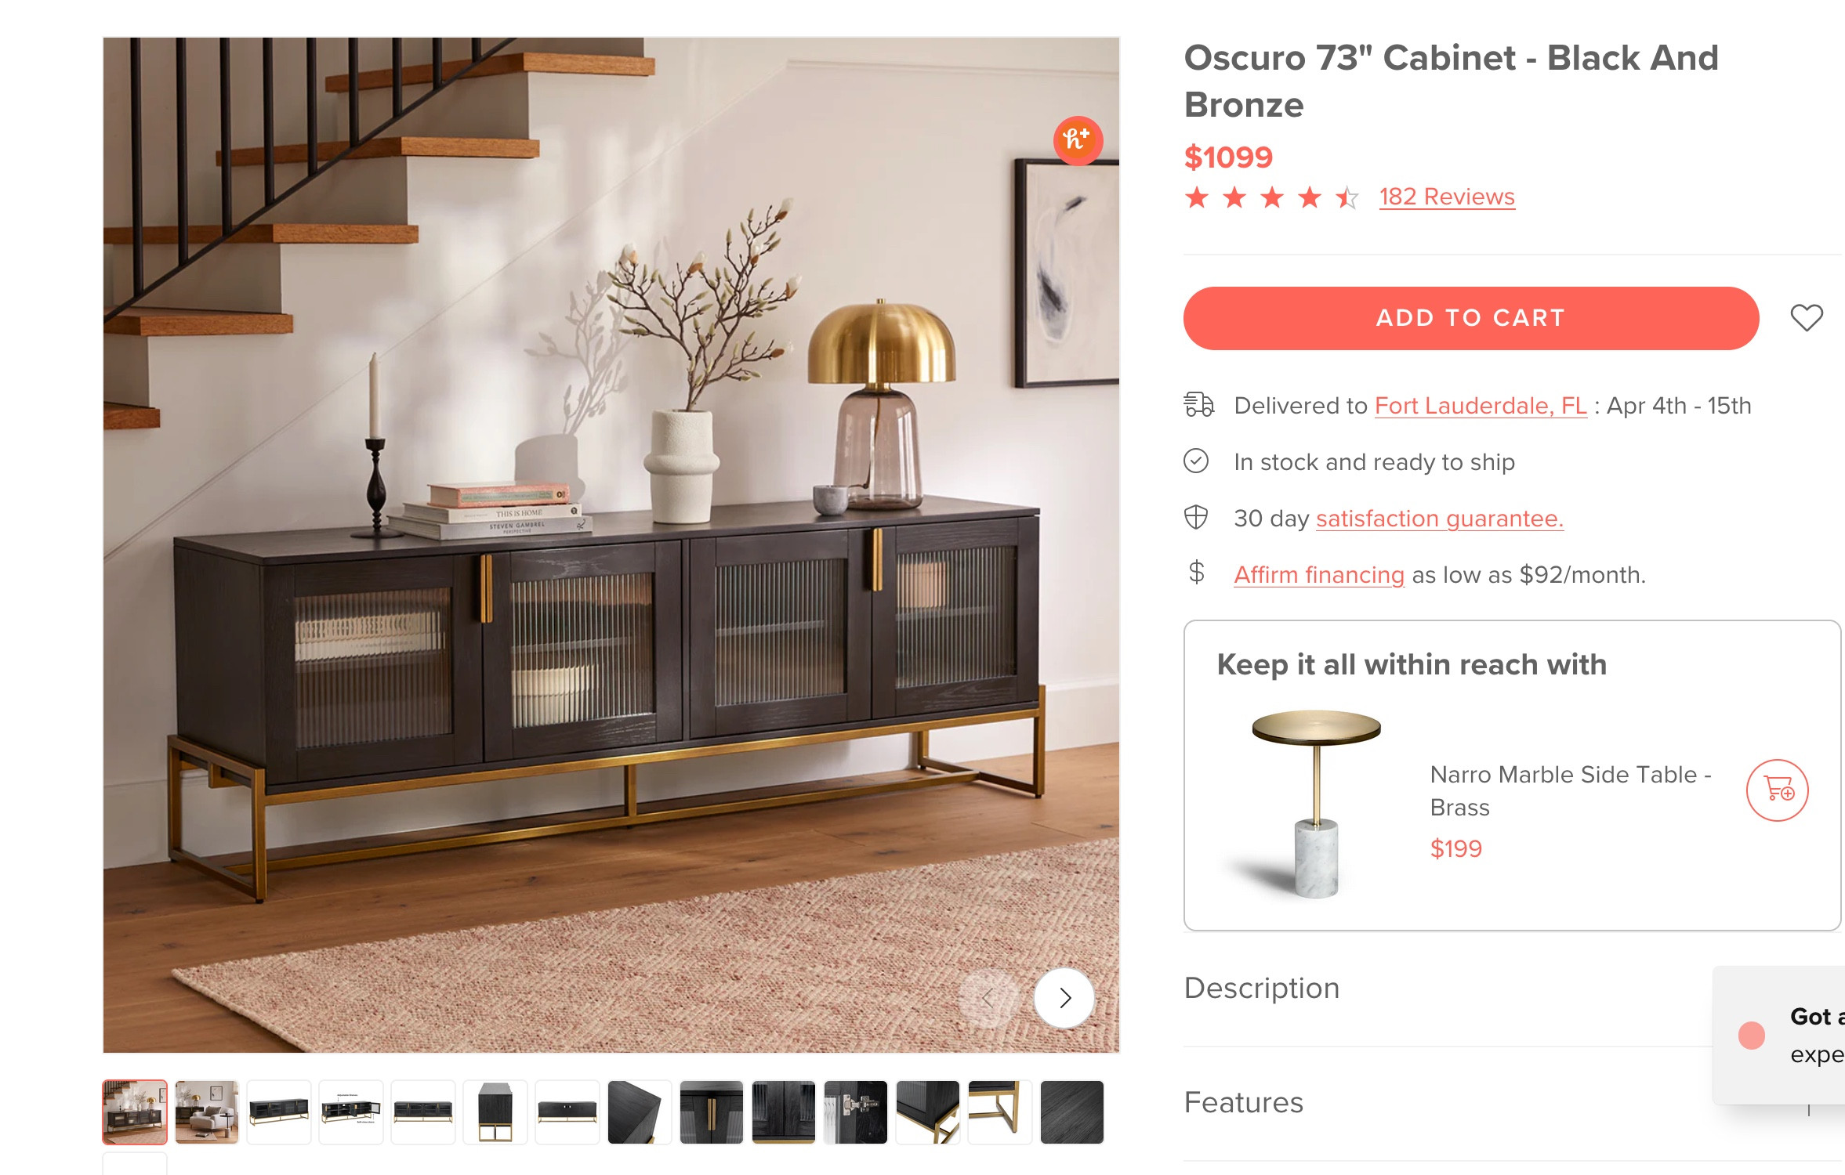
Task: Select the brass door handle close-up thumbnail
Action: (712, 1112)
